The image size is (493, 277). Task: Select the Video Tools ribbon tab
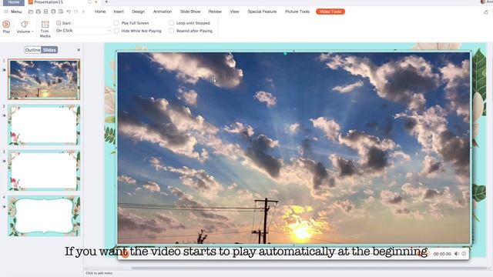pos(330,12)
